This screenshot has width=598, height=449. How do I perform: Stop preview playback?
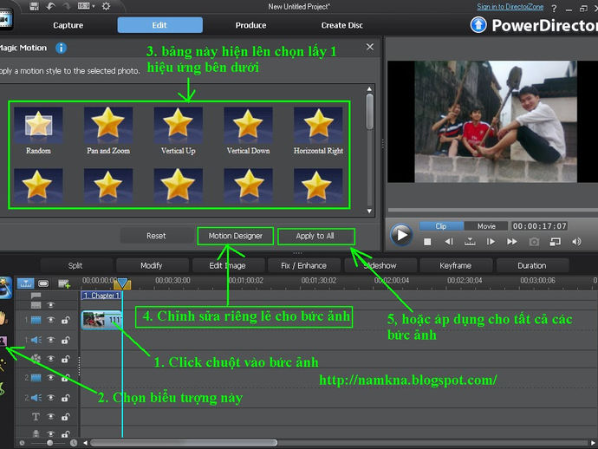click(427, 242)
